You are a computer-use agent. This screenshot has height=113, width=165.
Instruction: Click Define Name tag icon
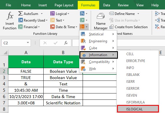pyautogui.click(x=112, y=14)
